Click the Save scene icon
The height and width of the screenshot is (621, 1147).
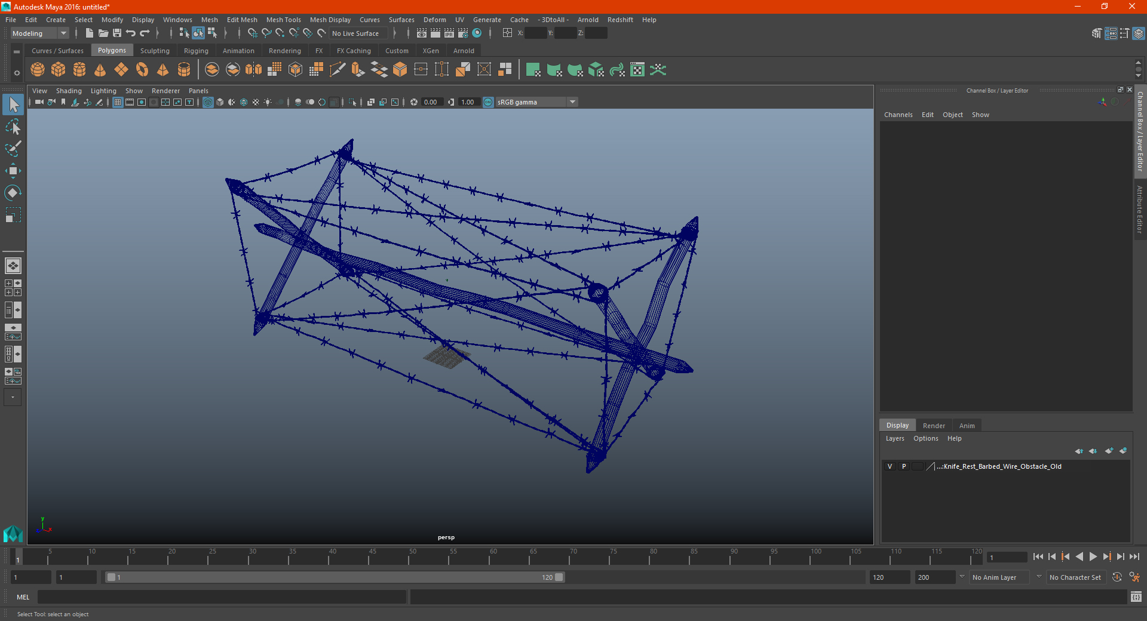117,33
